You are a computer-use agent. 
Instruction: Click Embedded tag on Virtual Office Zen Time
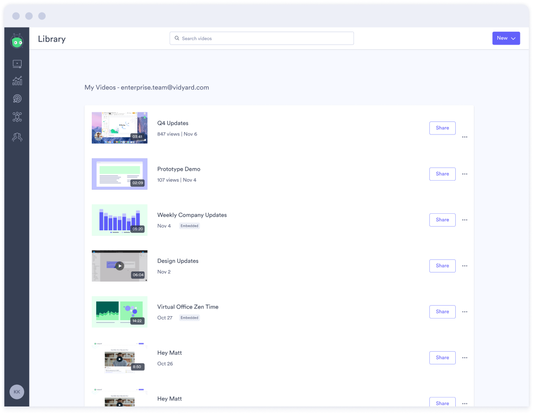tap(190, 318)
